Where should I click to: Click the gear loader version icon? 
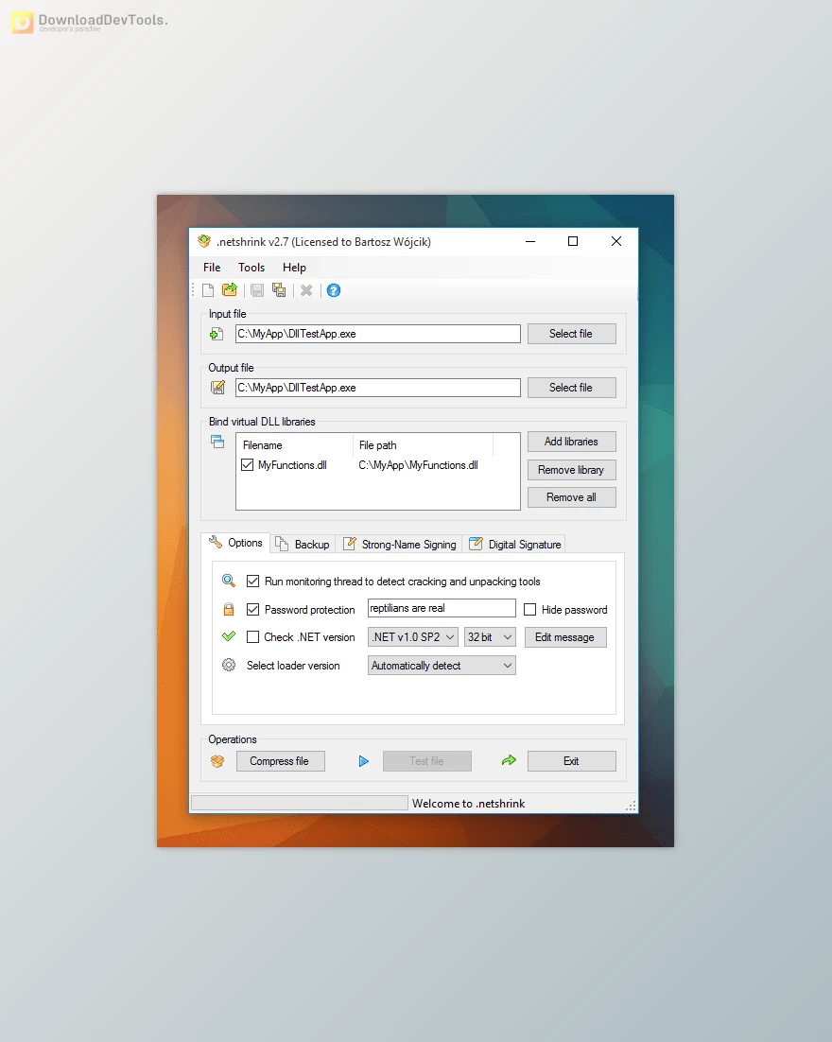pyautogui.click(x=229, y=665)
